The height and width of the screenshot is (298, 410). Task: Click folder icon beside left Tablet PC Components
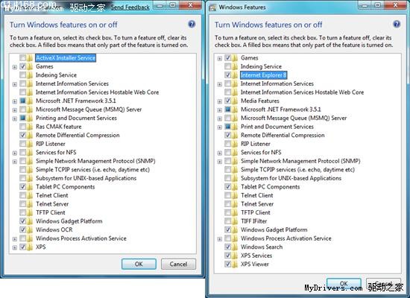coord(30,187)
